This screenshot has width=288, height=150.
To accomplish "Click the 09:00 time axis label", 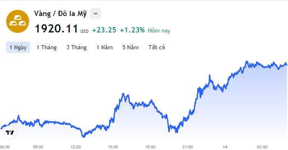I will pos(38,147).
